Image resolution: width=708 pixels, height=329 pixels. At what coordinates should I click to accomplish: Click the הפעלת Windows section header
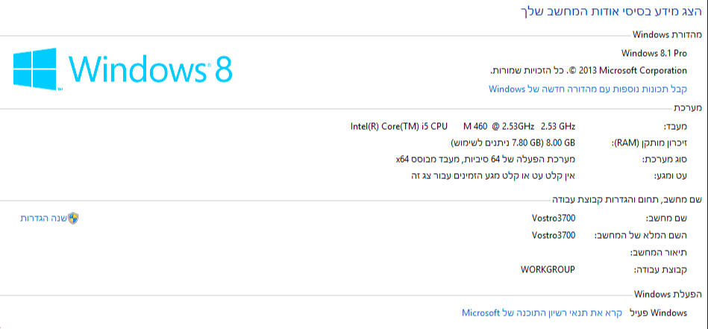[668, 294]
